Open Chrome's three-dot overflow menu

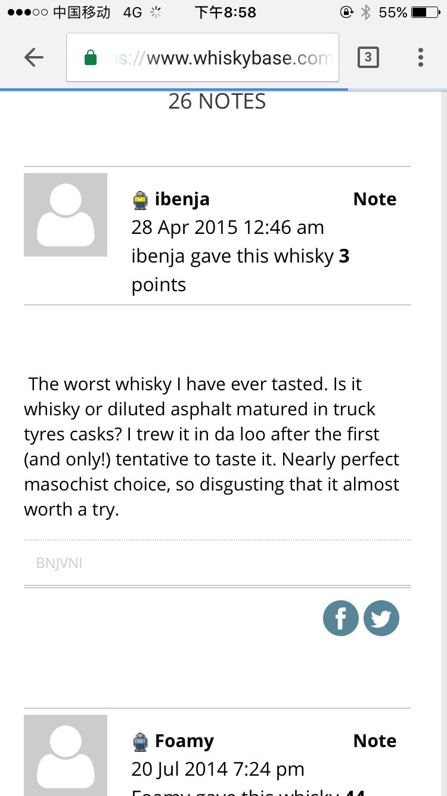[x=420, y=57]
